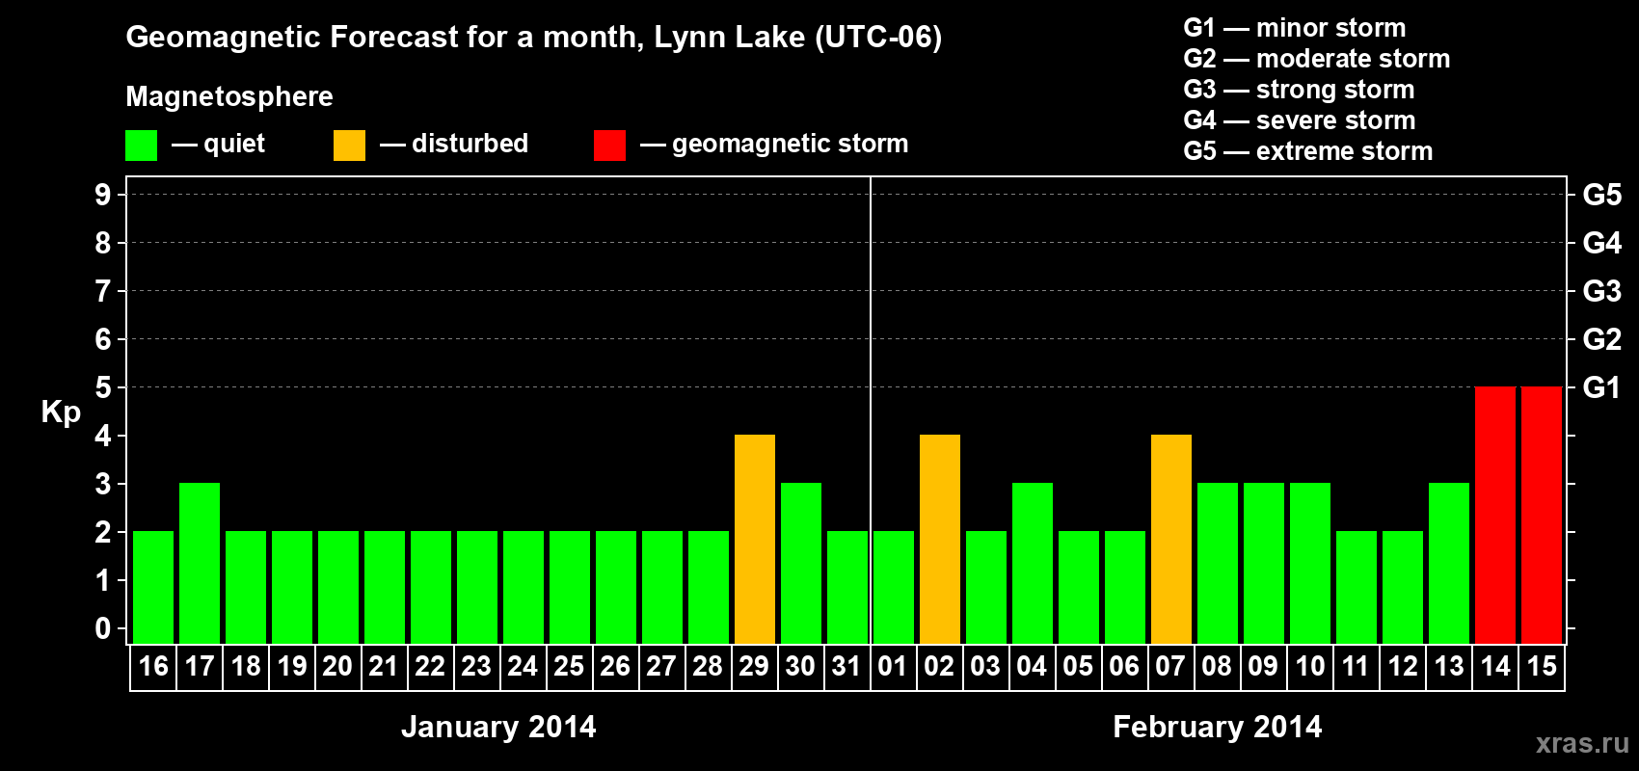Click the red bar for February 14
The image size is (1639, 771).
1495,515
